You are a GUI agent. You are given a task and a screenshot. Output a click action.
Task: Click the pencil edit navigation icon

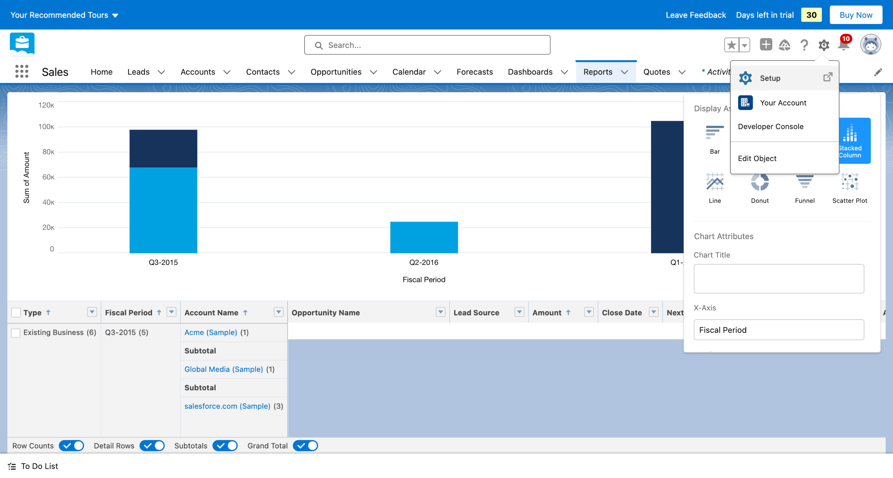pos(878,72)
